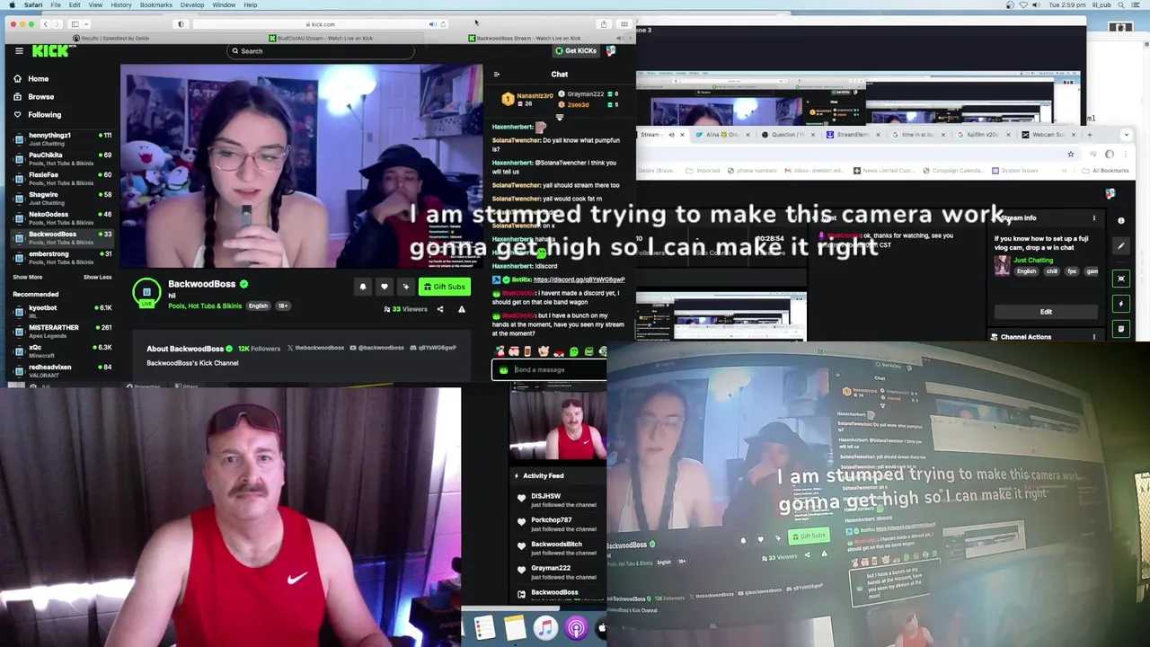Click Pools, Hot Tubs & Bikinis category link
Image resolution: width=1150 pixels, height=647 pixels.
(205, 306)
